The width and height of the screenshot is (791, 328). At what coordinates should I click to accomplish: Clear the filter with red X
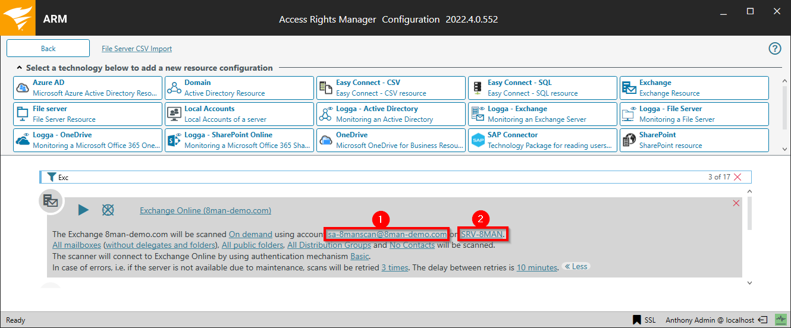pos(738,177)
